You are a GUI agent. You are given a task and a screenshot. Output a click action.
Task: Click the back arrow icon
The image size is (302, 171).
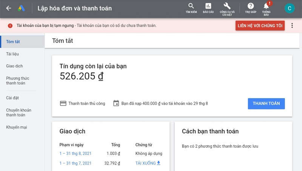(x=9, y=8)
